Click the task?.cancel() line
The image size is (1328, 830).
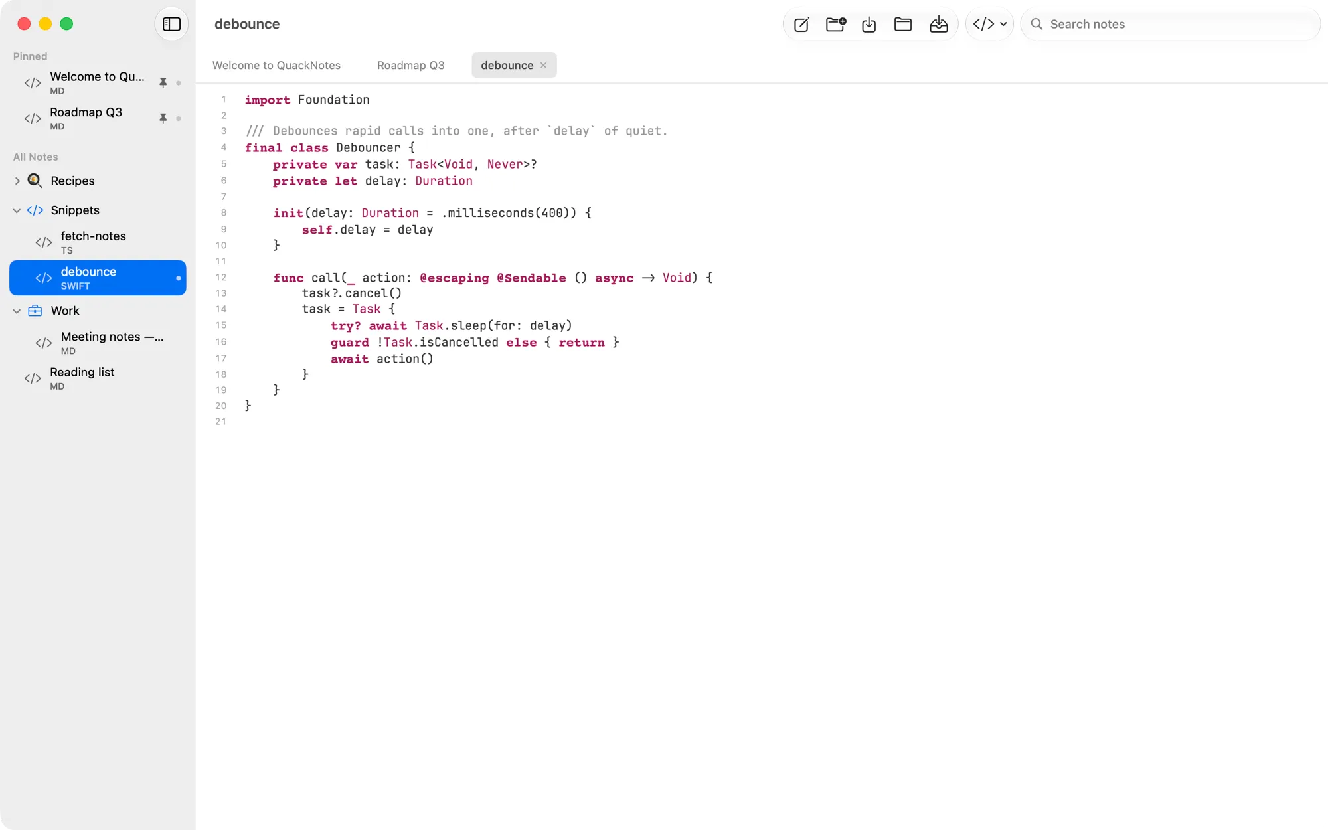(352, 293)
